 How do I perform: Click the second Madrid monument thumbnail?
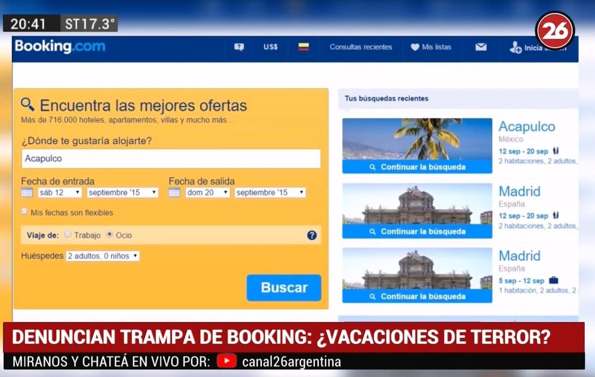click(417, 269)
